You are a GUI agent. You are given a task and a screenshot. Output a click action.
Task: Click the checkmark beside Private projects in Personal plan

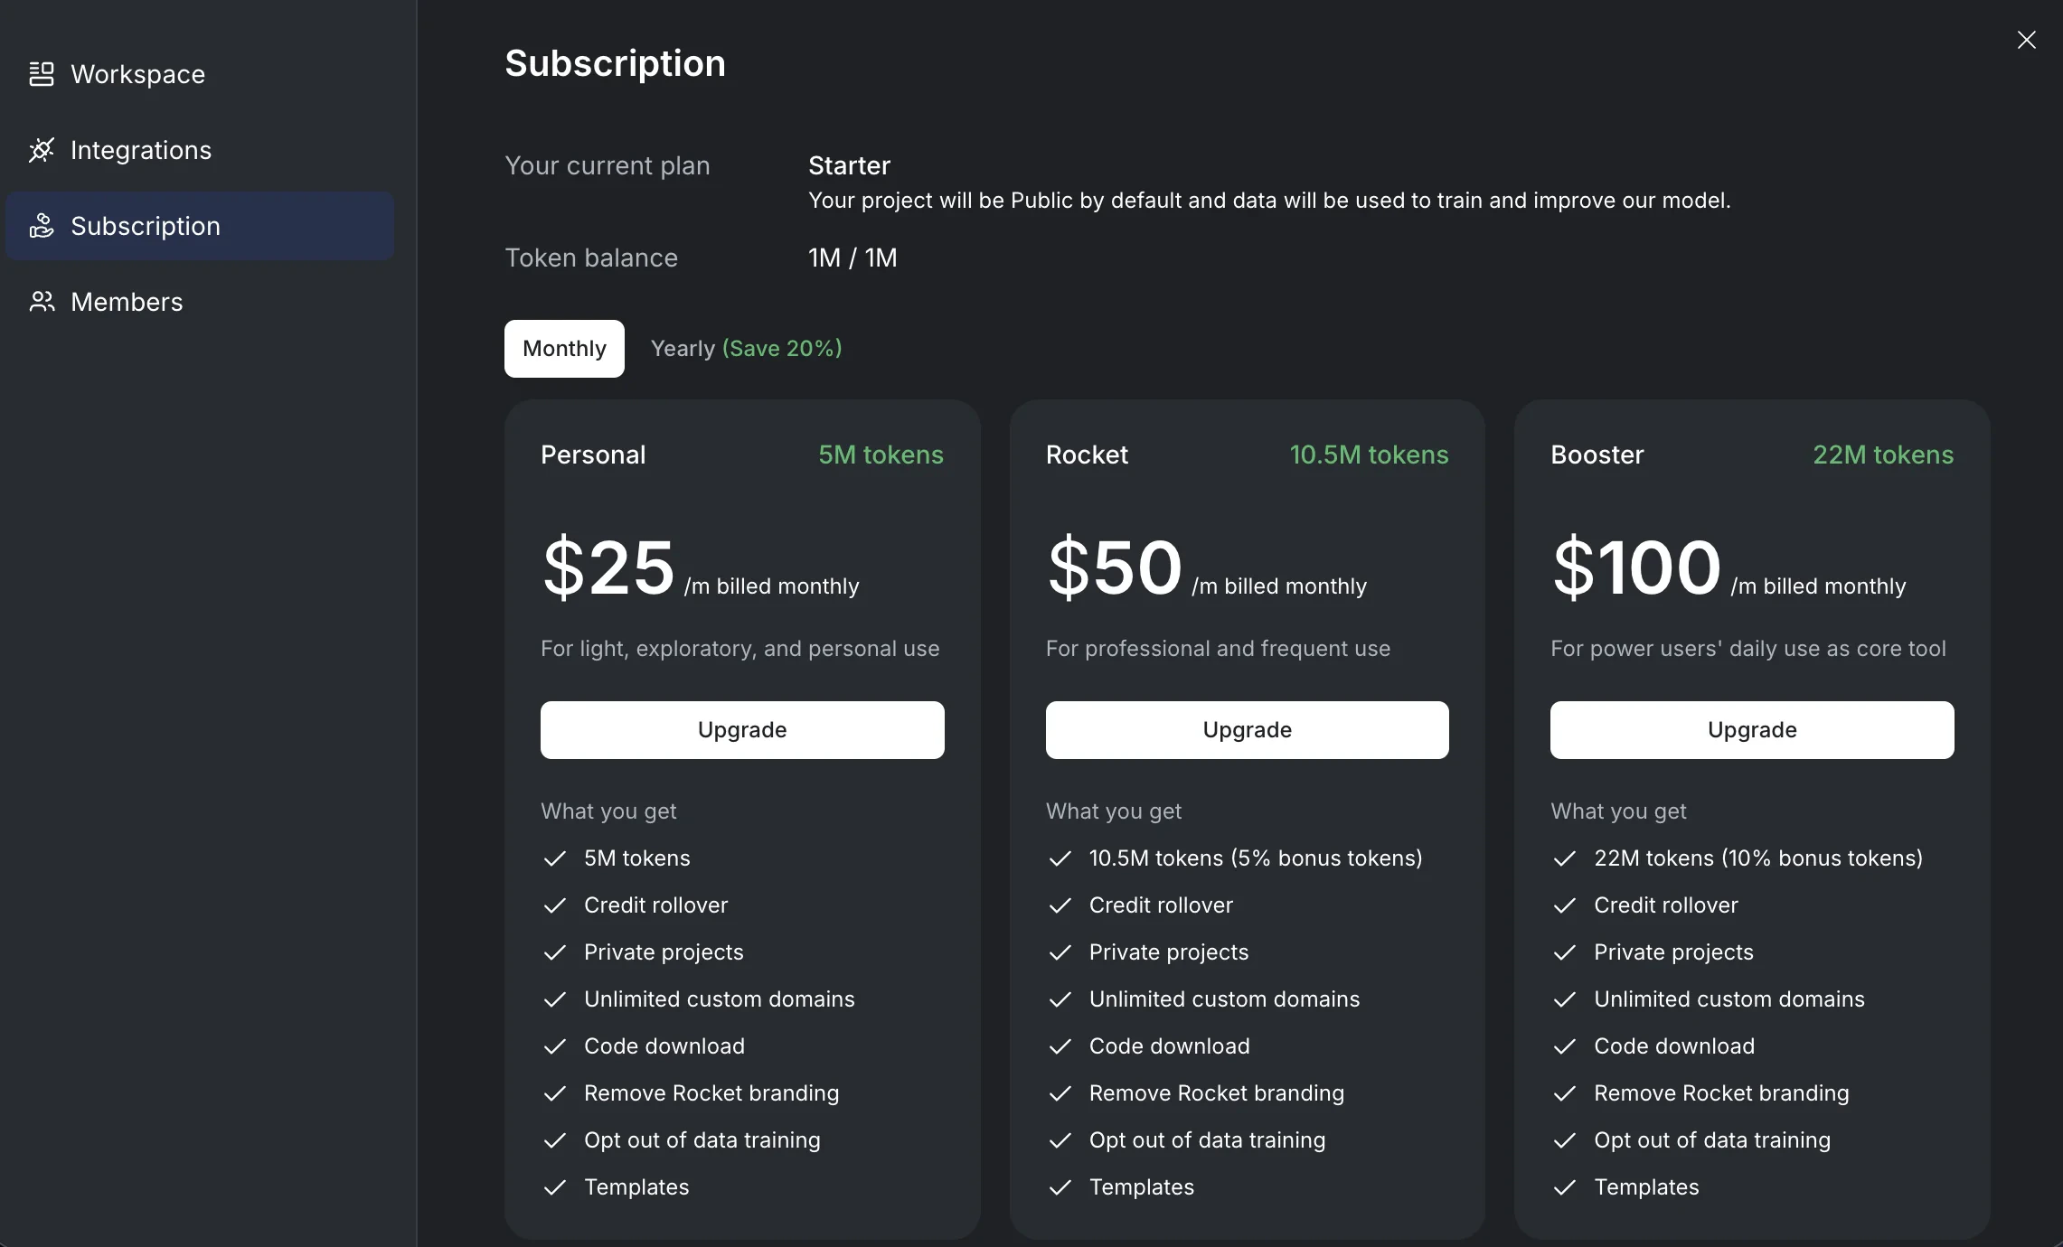555,953
